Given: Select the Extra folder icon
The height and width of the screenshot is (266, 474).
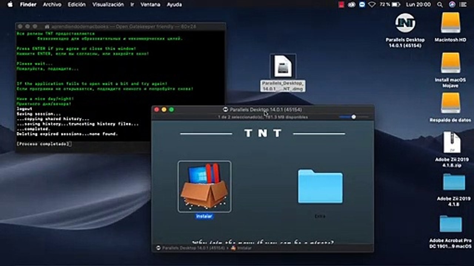Looking at the screenshot, I should pyautogui.click(x=320, y=187).
